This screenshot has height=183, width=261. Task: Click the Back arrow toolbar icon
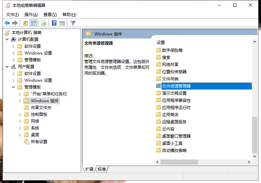tap(7, 23)
